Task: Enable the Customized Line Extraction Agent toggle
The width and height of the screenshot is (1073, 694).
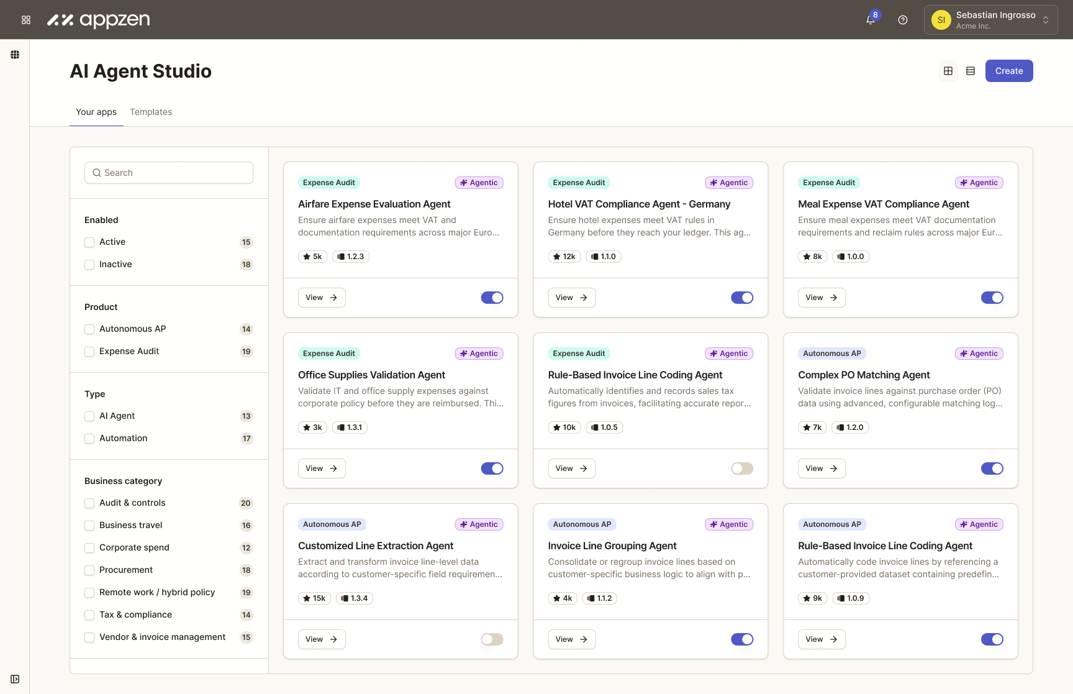Action: click(492, 639)
